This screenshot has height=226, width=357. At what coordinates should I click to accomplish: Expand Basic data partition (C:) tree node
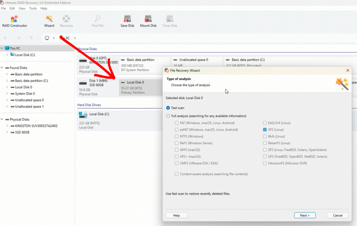click(7, 81)
